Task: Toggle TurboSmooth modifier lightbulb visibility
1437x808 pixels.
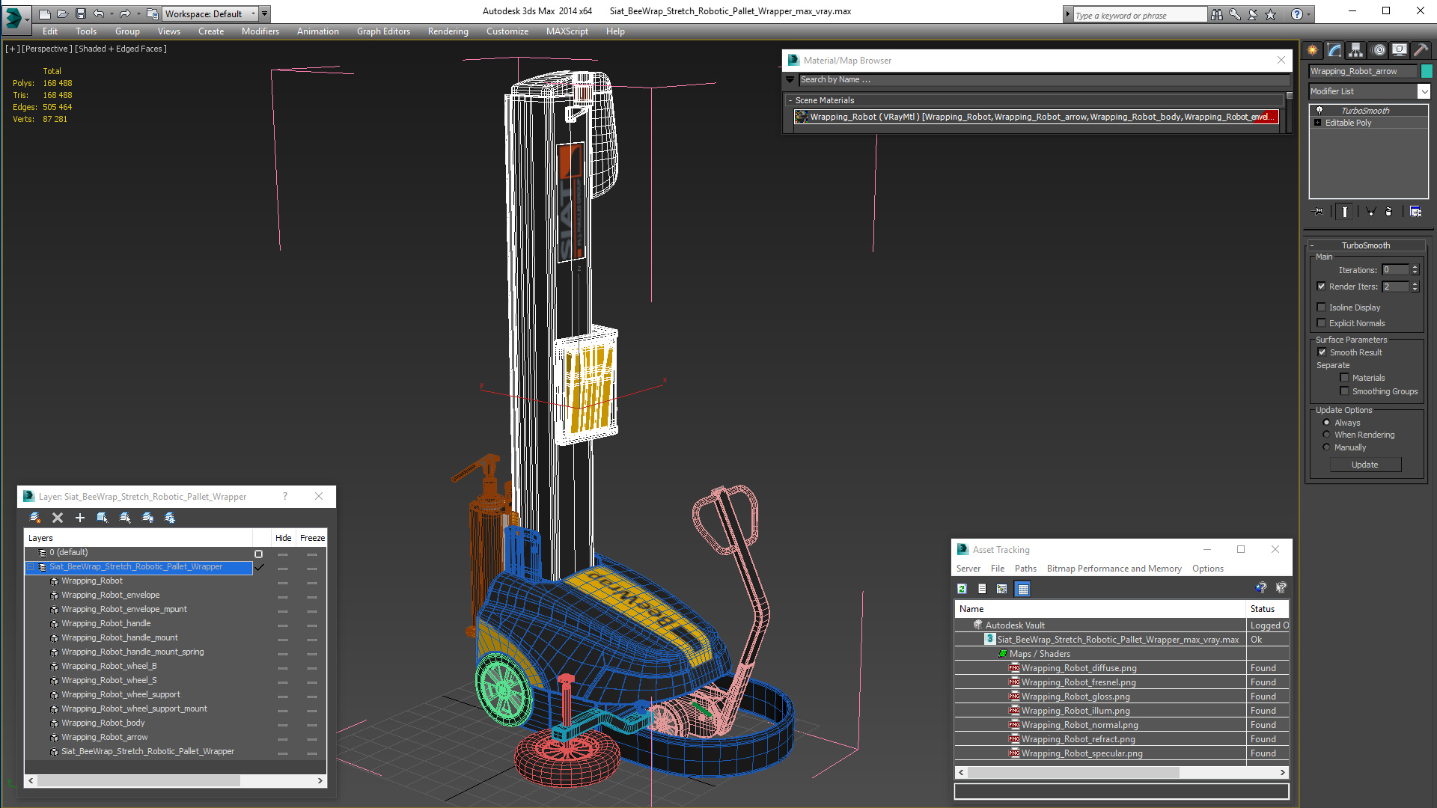Action: [x=1319, y=110]
